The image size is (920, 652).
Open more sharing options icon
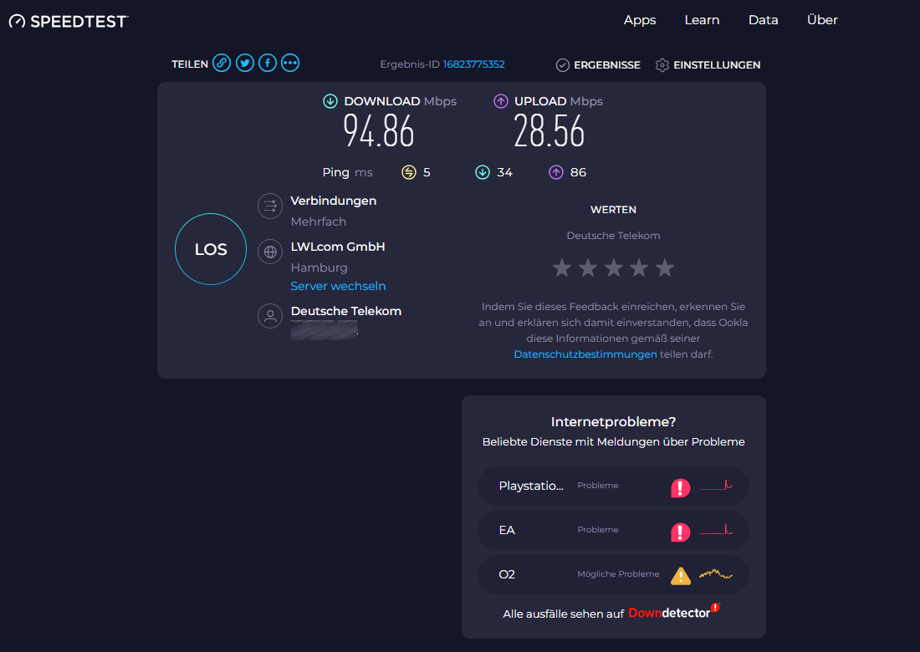pos(290,63)
